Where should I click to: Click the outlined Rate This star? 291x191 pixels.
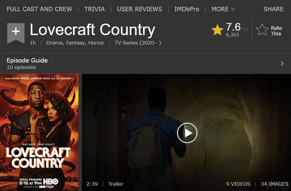pyautogui.click(x=262, y=30)
